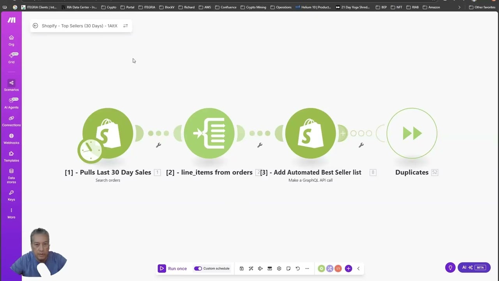Open AI Agents in the sidebar
Screen dimensions: 499x281
(x=11, y=103)
